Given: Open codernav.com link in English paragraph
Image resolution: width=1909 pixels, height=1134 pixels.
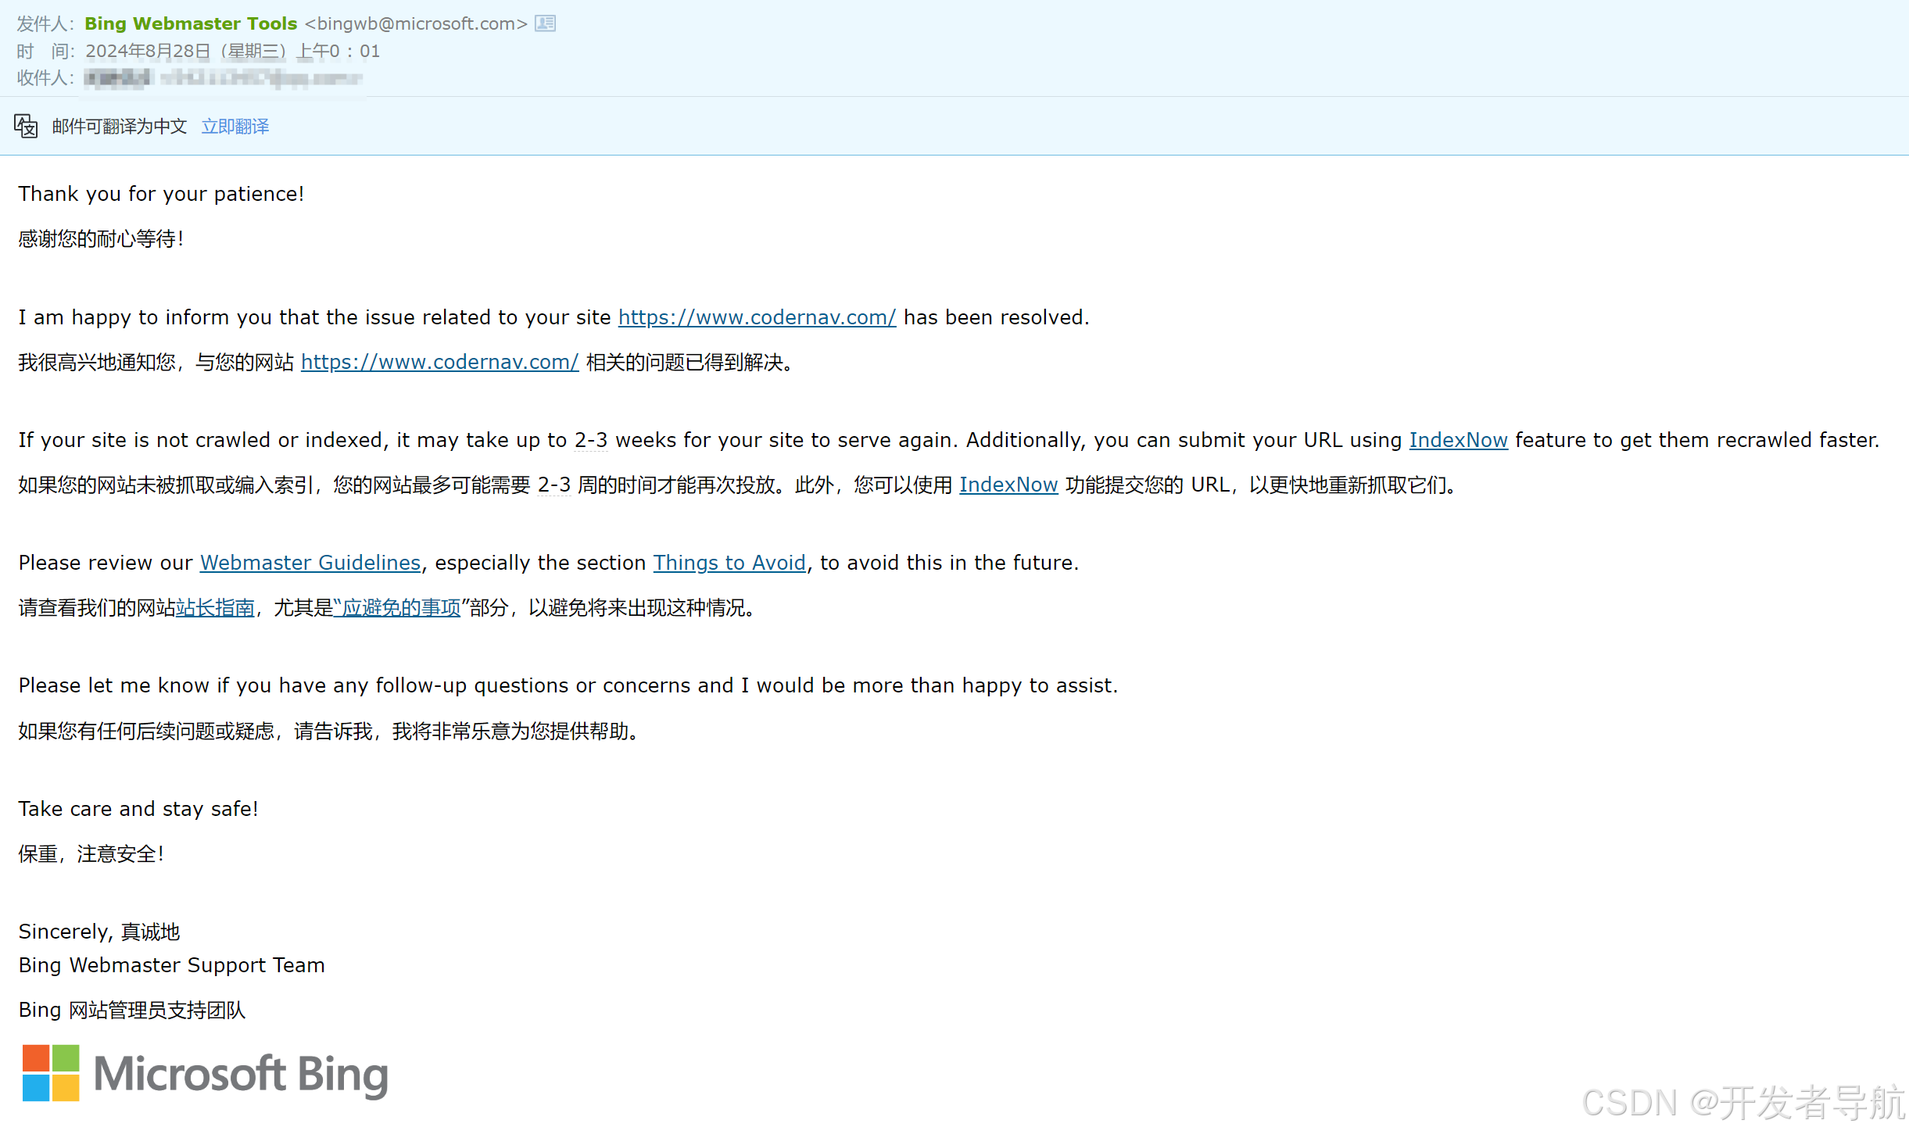Looking at the screenshot, I should click(x=757, y=317).
